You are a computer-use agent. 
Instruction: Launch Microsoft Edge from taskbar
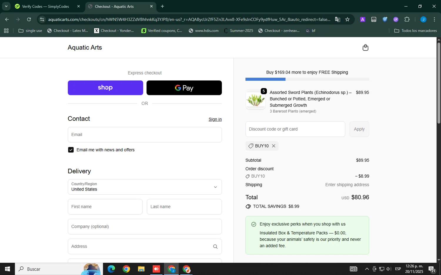coord(111,269)
